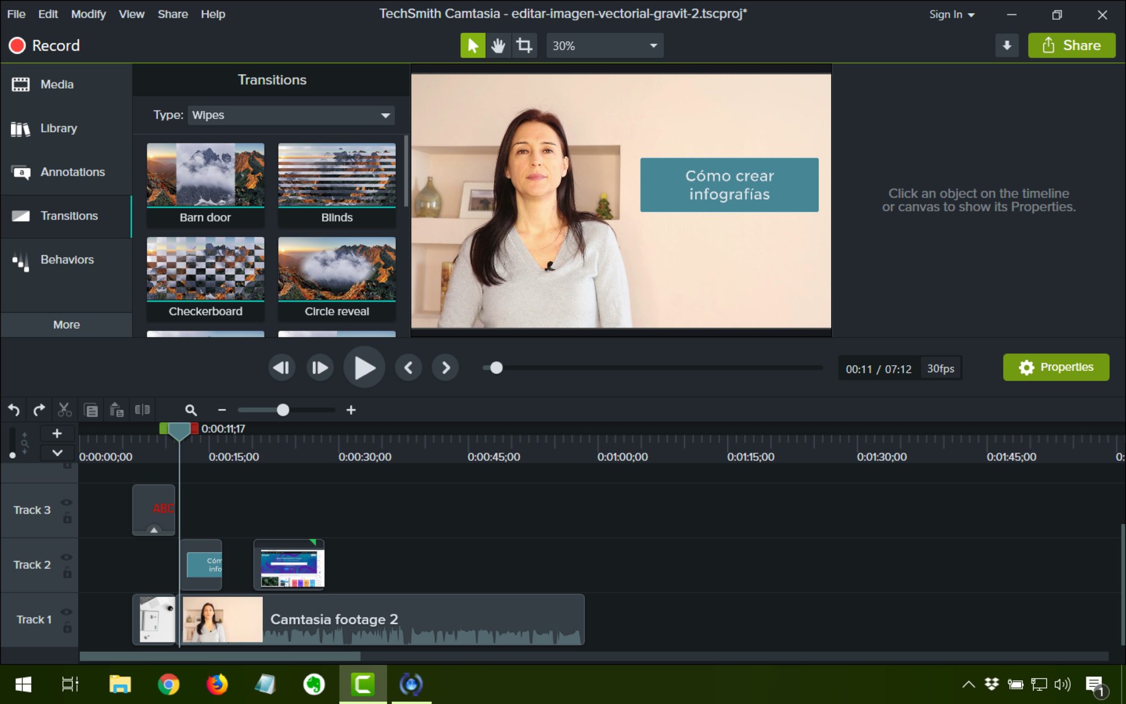1126x704 pixels.
Task: Click the Cut icon above the timeline
Action: click(x=64, y=409)
